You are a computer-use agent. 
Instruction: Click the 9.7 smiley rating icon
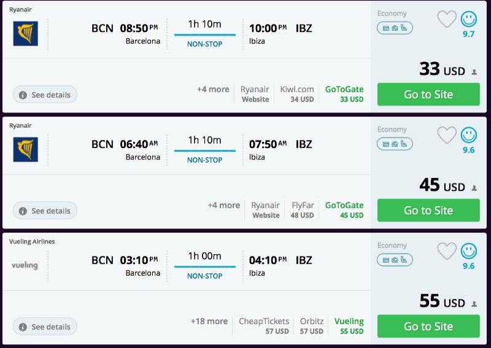click(x=469, y=19)
